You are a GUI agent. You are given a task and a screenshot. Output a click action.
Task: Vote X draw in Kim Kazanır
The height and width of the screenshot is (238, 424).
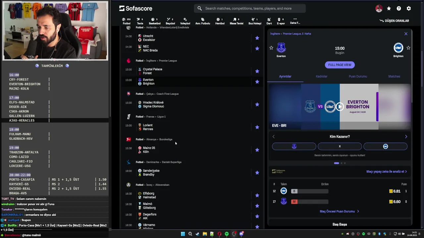tap(340, 146)
